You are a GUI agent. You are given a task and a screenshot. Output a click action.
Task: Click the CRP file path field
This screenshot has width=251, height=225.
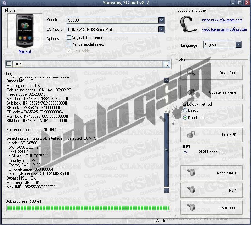coord(93,64)
